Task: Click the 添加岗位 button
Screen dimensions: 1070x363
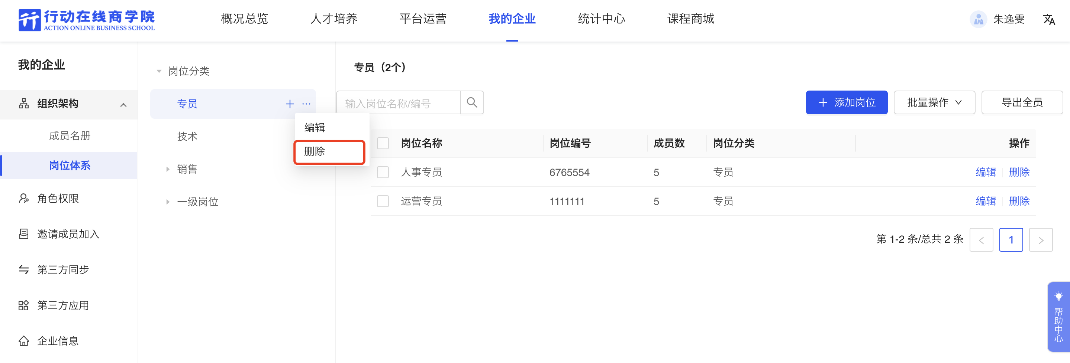Action: pos(847,102)
